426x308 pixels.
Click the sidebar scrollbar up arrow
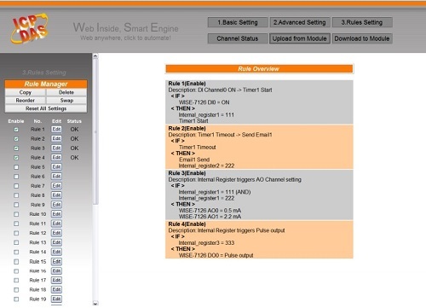tap(95, 56)
